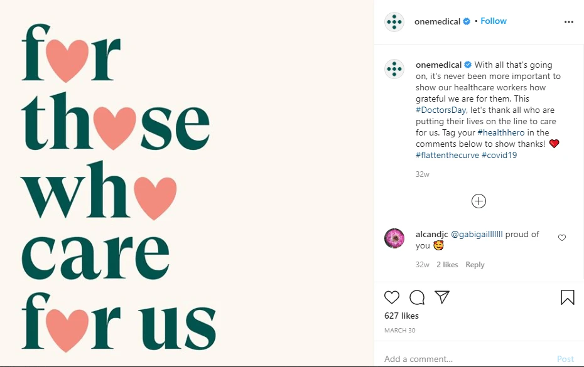The width and height of the screenshot is (584, 367).
Task: Open the #covid19 hashtag
Action: pos(499,155)
